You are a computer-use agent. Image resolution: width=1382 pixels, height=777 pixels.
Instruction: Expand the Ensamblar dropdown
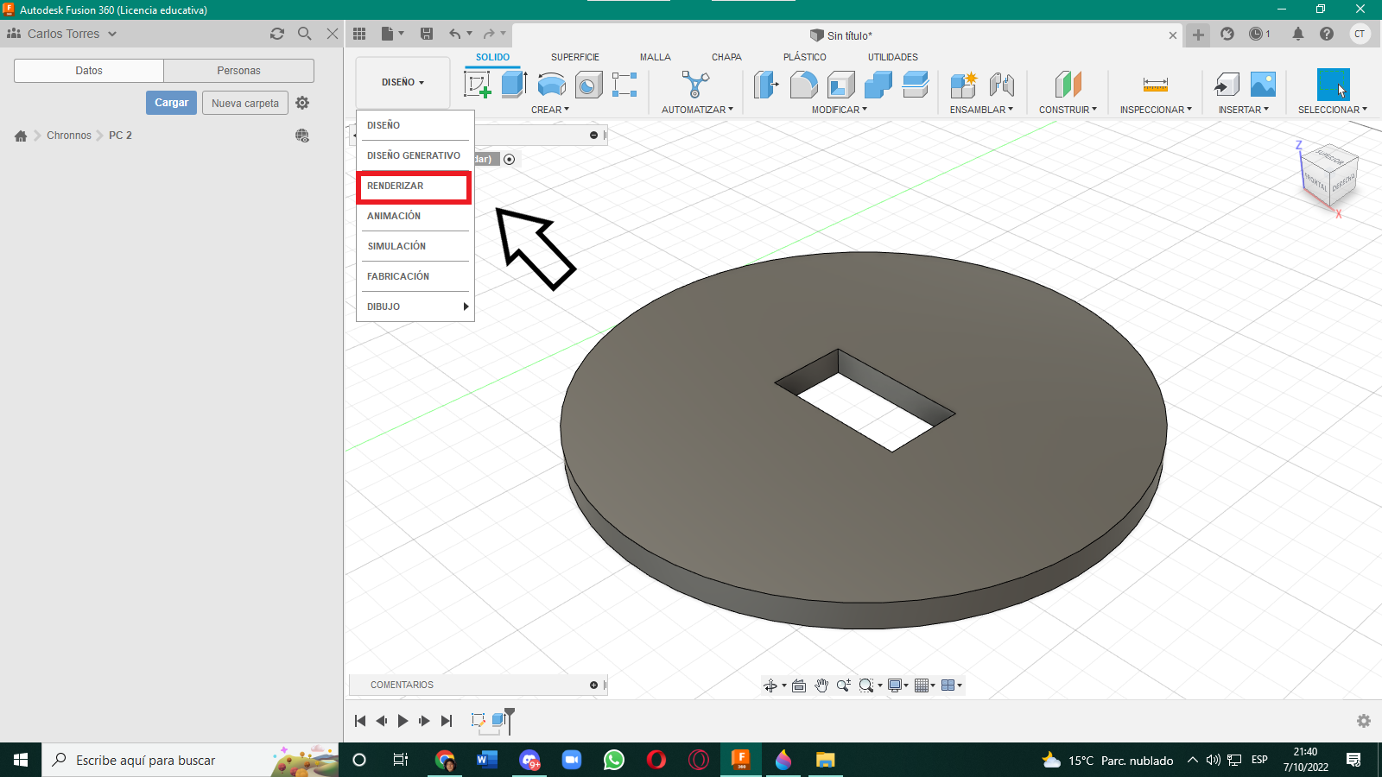point(981,110)
